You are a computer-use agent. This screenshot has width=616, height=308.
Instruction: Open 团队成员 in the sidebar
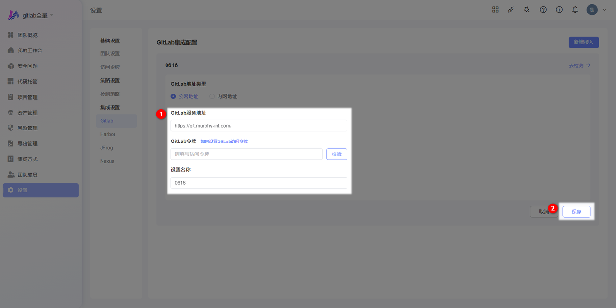coord(27,175)
